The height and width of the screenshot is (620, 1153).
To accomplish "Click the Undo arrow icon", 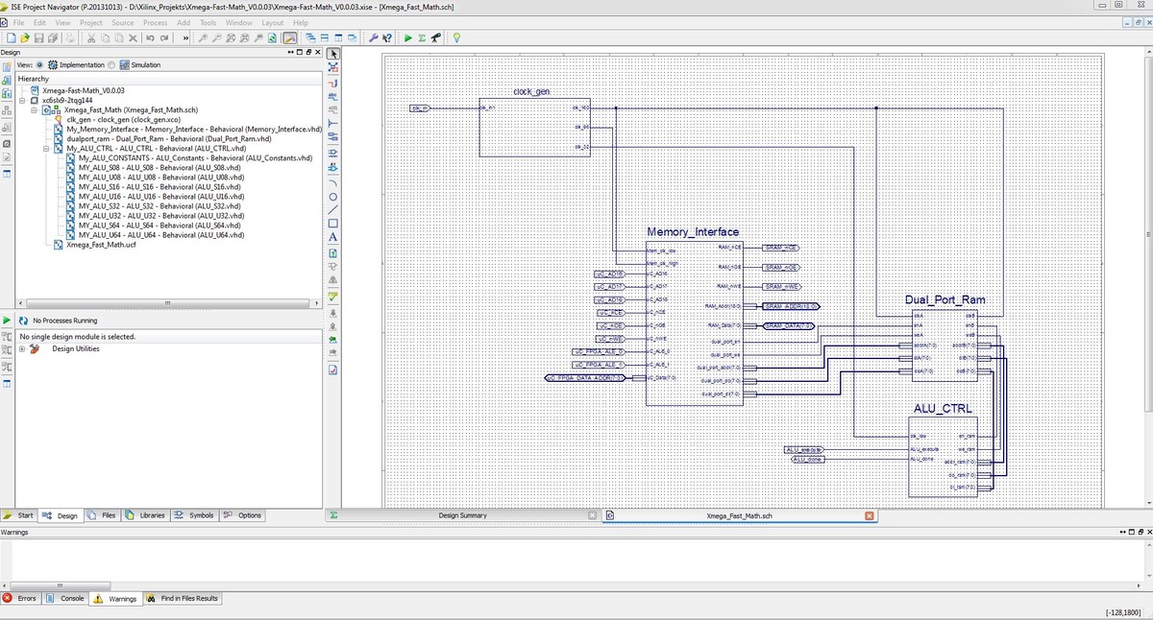I will coord(150,38).
